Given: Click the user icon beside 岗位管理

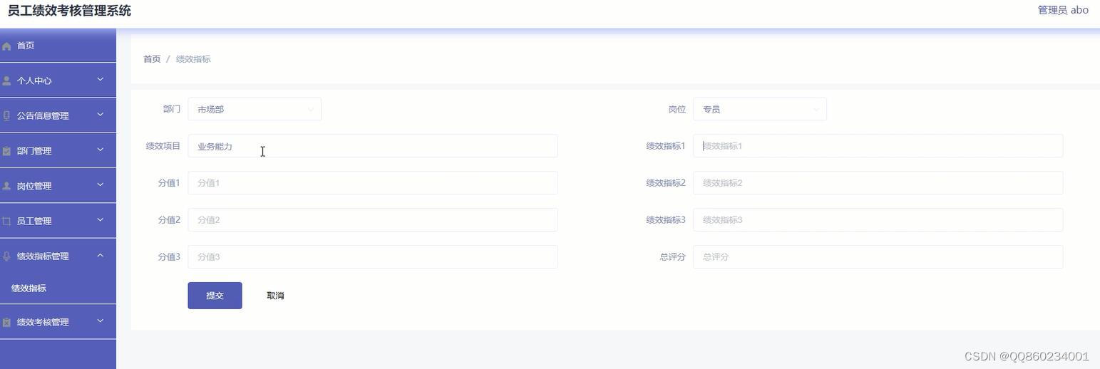Looking at the screenshot, I should coord(6,186).
